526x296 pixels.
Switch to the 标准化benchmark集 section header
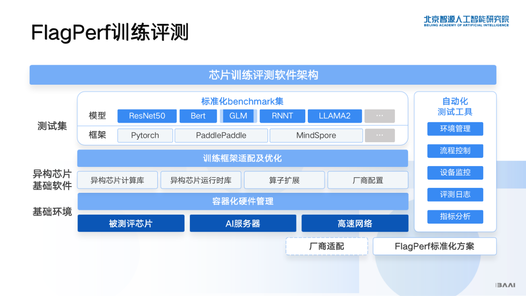point(242,102)
